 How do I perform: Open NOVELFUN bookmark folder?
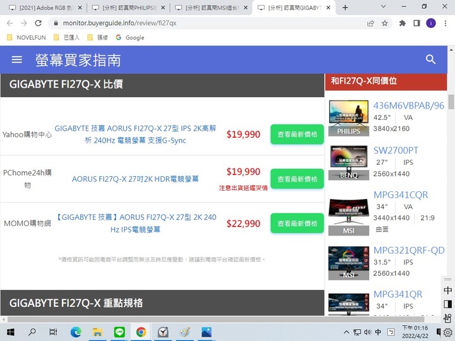click(x=26, y=37)
